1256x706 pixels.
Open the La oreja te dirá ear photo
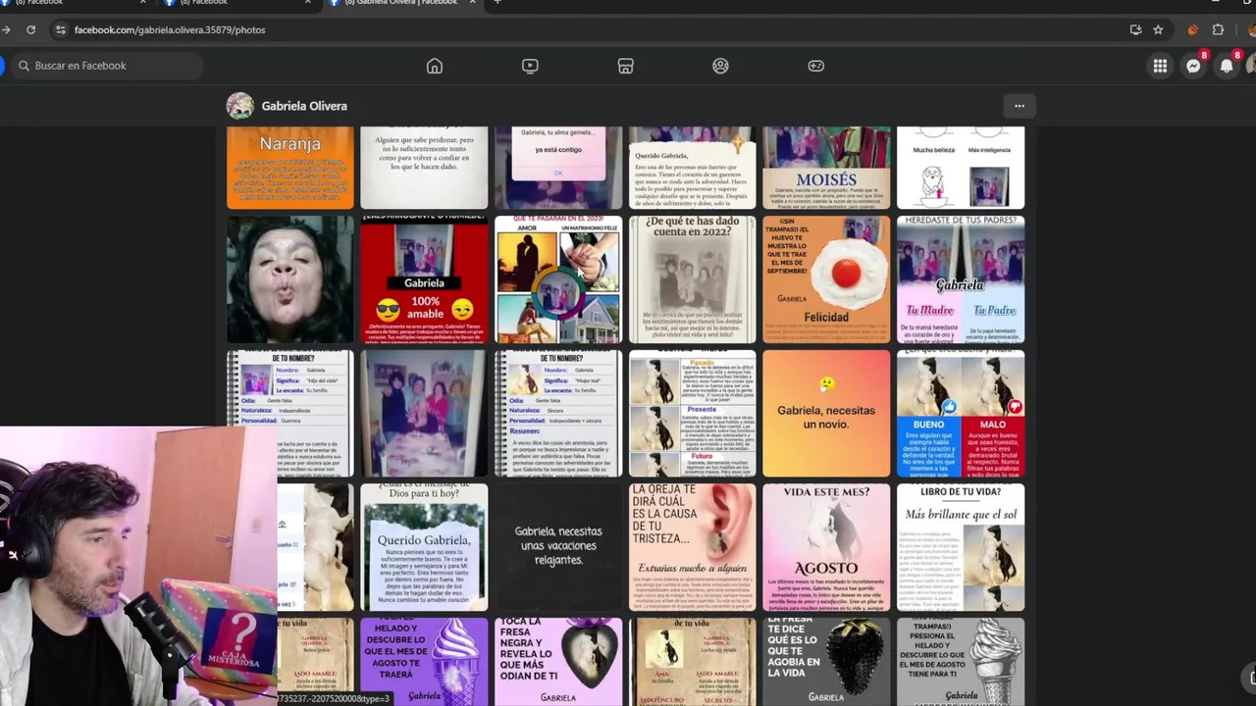pyautogui.click(x=693, y=547)
